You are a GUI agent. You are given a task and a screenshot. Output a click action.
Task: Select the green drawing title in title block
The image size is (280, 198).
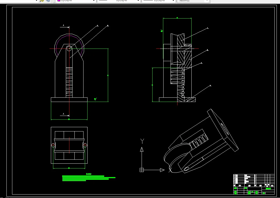tap(268, 189)
